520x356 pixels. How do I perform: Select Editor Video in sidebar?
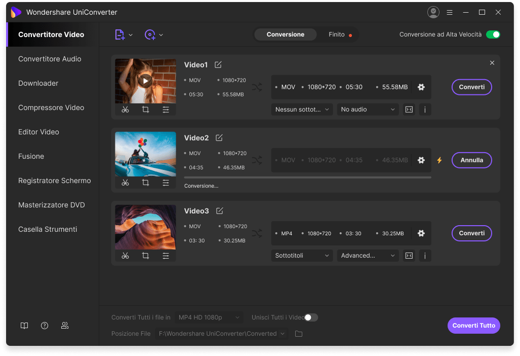(x=38, y=132)
